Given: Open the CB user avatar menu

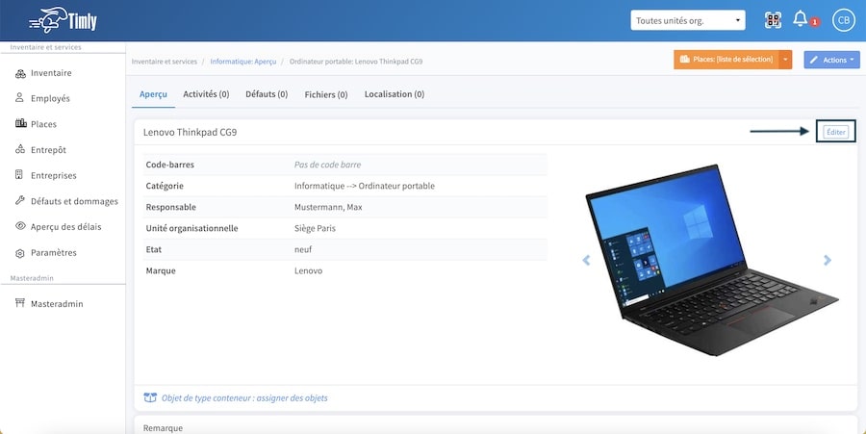Looking at the screenshot, I should [843, 20].
